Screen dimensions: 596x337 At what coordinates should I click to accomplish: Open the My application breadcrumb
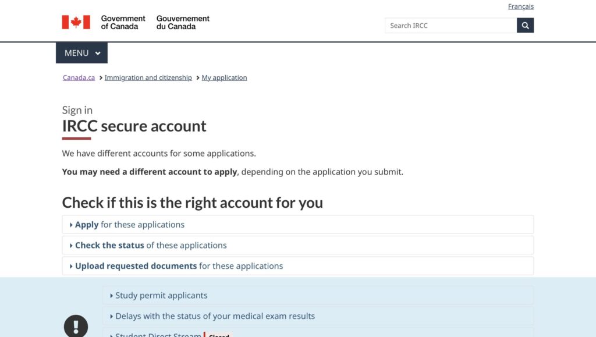coord(224,77)
